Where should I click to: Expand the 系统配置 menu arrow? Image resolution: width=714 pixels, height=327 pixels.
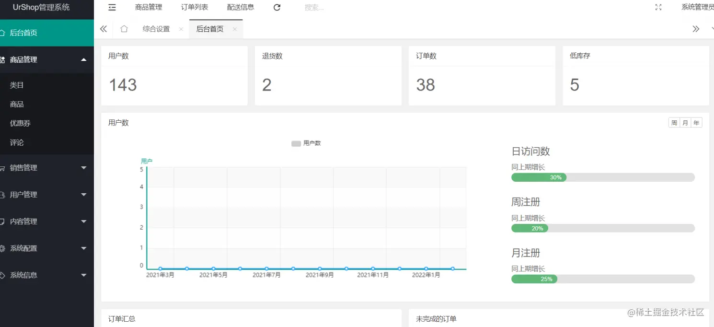click(84, 248)
